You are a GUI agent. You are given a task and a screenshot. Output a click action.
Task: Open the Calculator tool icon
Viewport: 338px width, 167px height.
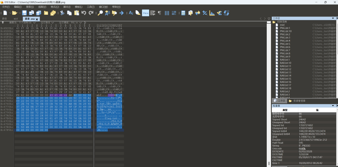coord(183,13)
